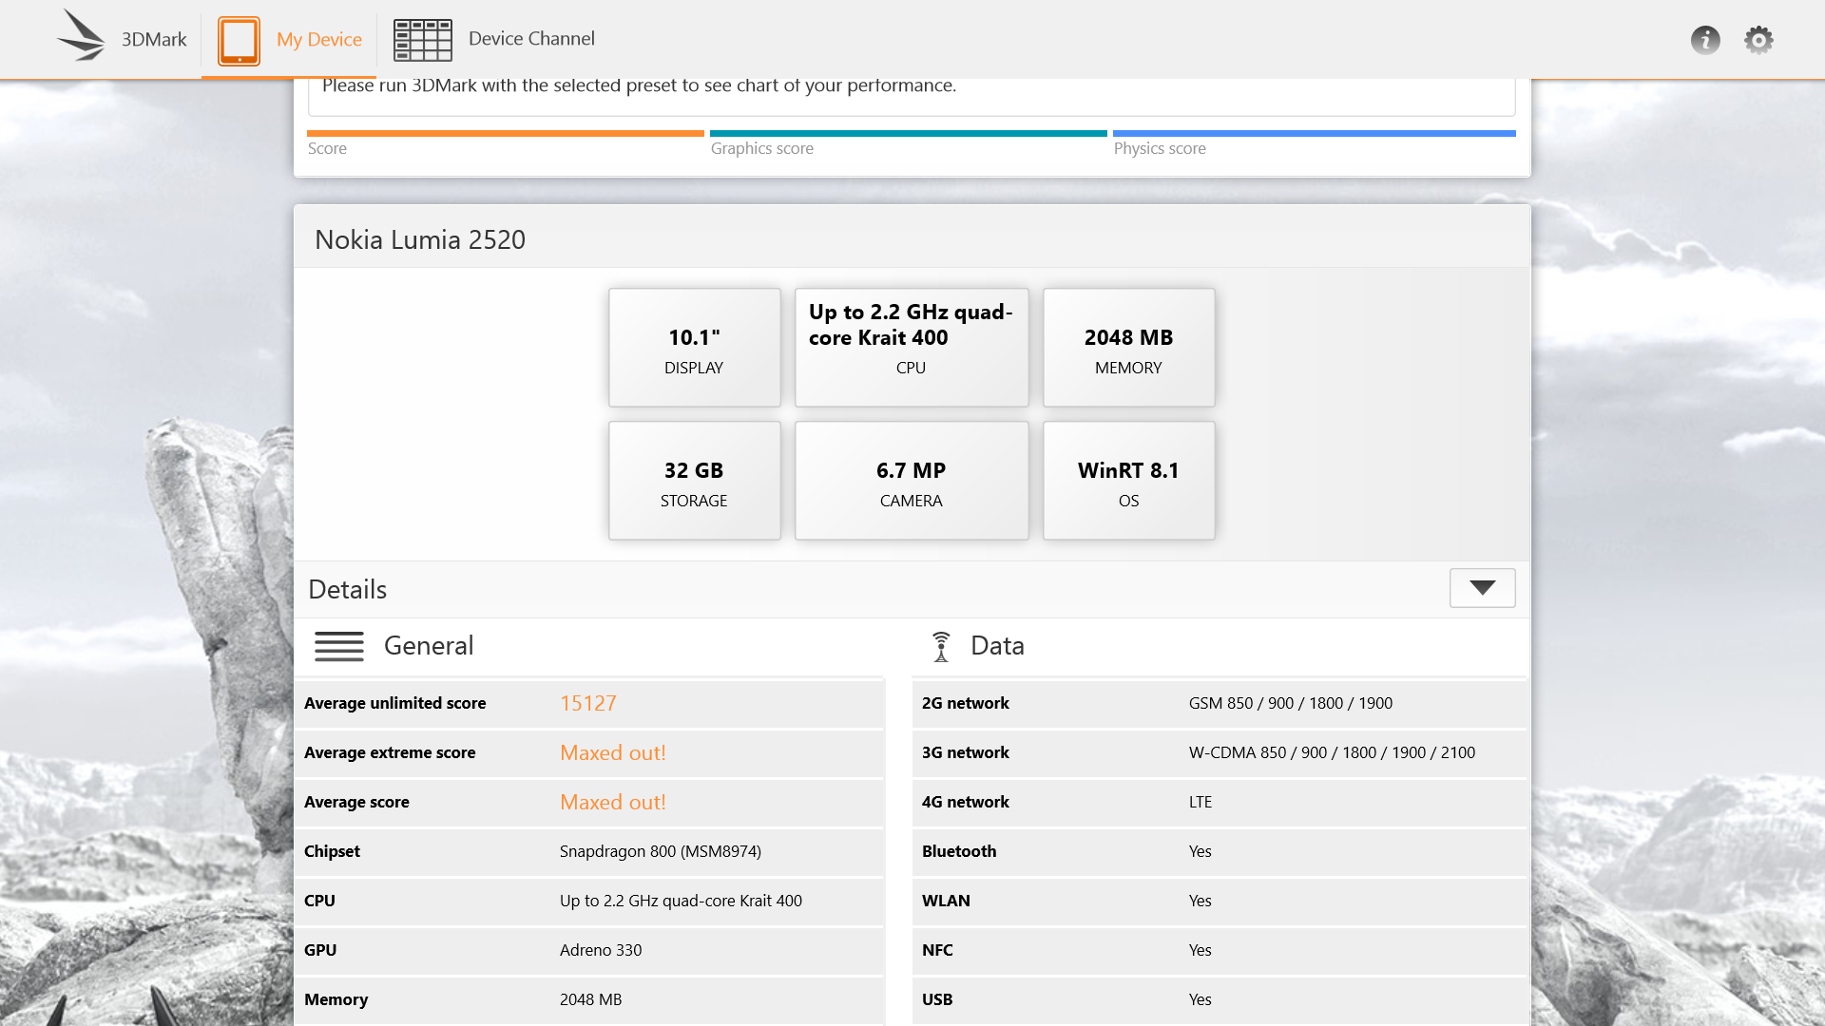Click the WLAN row label

[946, 901]
